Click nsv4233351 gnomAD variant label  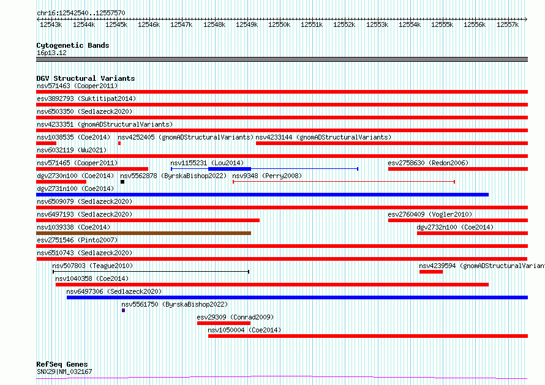(105, 124)
